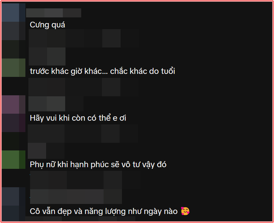Viewport: 274px width, 223px height.
Task: Click blurred action row directly below "Hãy vui khi còn" comment
Action: point(83,133)
